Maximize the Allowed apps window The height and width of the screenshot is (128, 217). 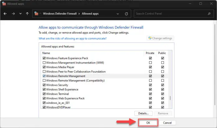pyautogui.click(x=201, y=4)
